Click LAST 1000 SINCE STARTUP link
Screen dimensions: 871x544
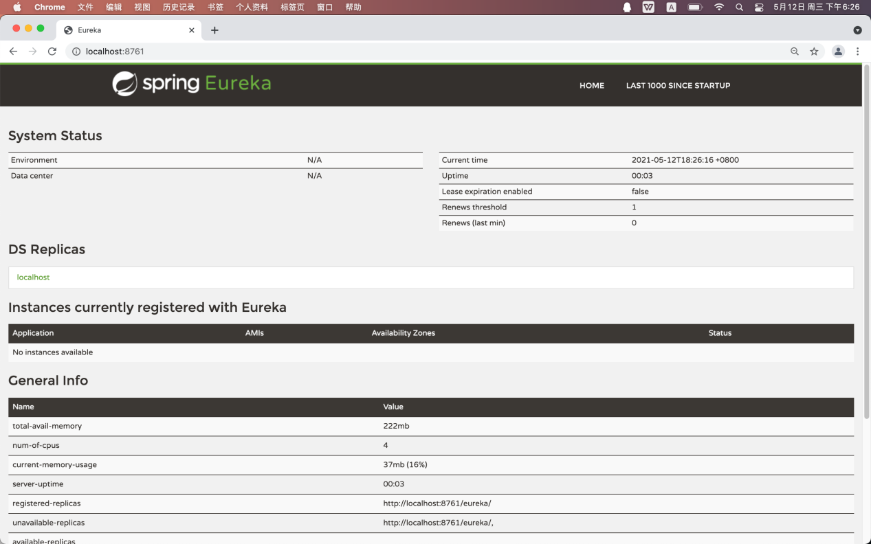coord(678,86)
